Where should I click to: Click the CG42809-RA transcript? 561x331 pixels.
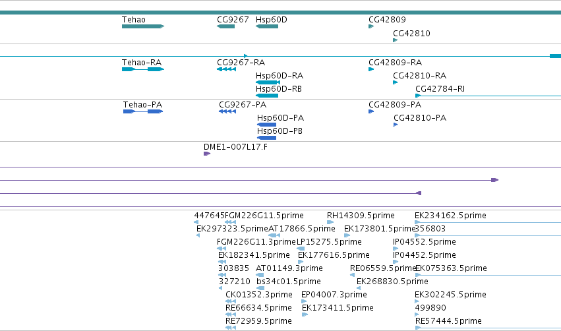tap(371, 69)
